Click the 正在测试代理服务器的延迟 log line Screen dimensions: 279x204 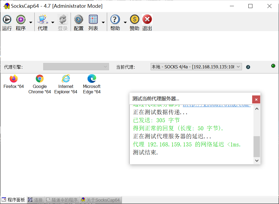coord(172,136)
